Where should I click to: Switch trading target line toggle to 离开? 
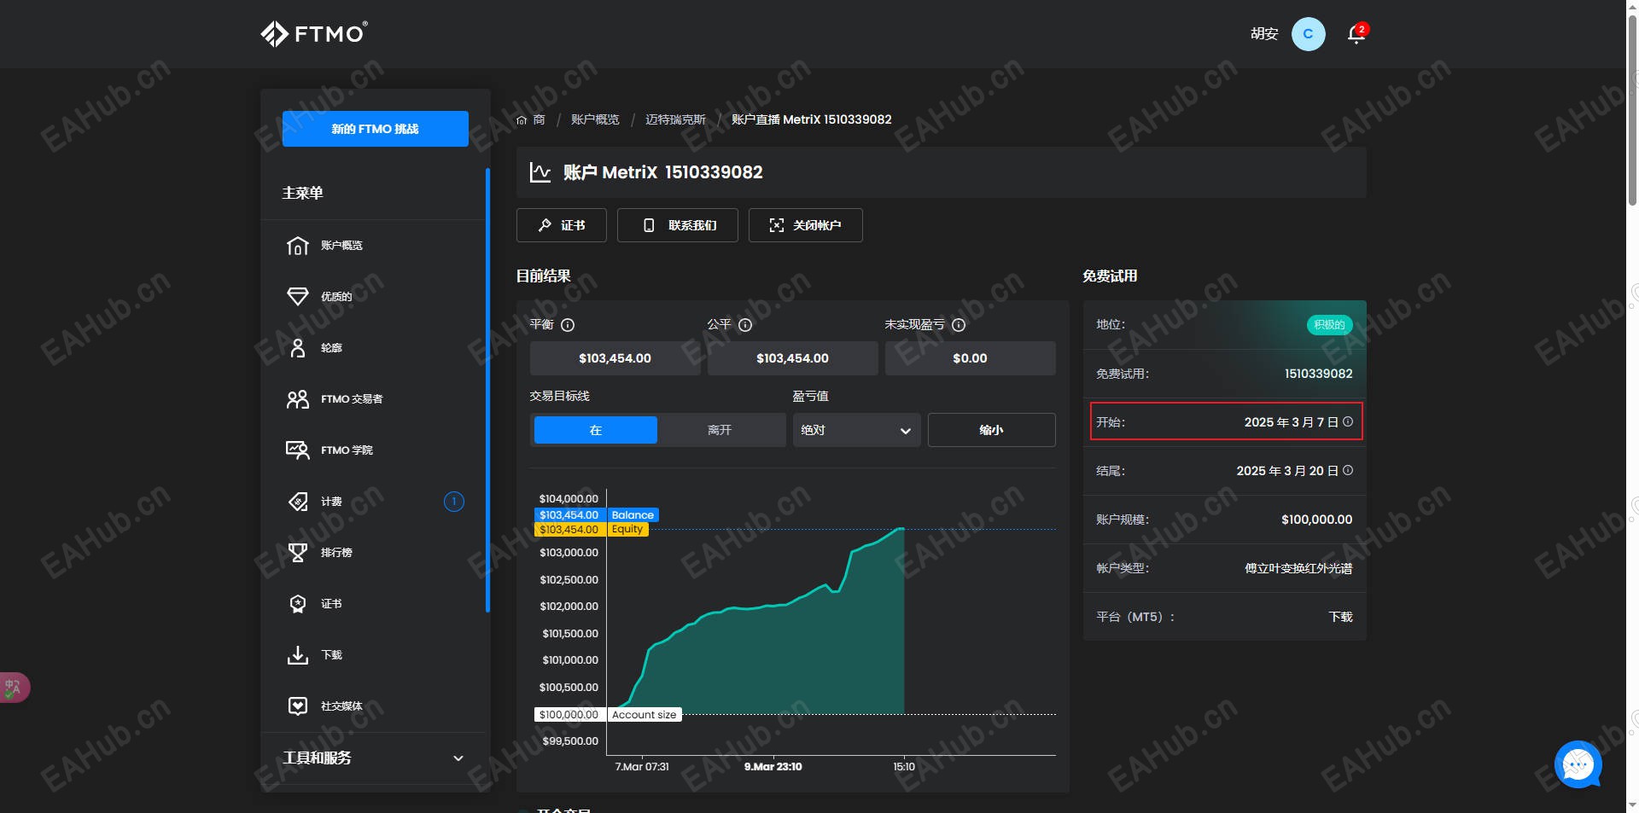point(720,430)
